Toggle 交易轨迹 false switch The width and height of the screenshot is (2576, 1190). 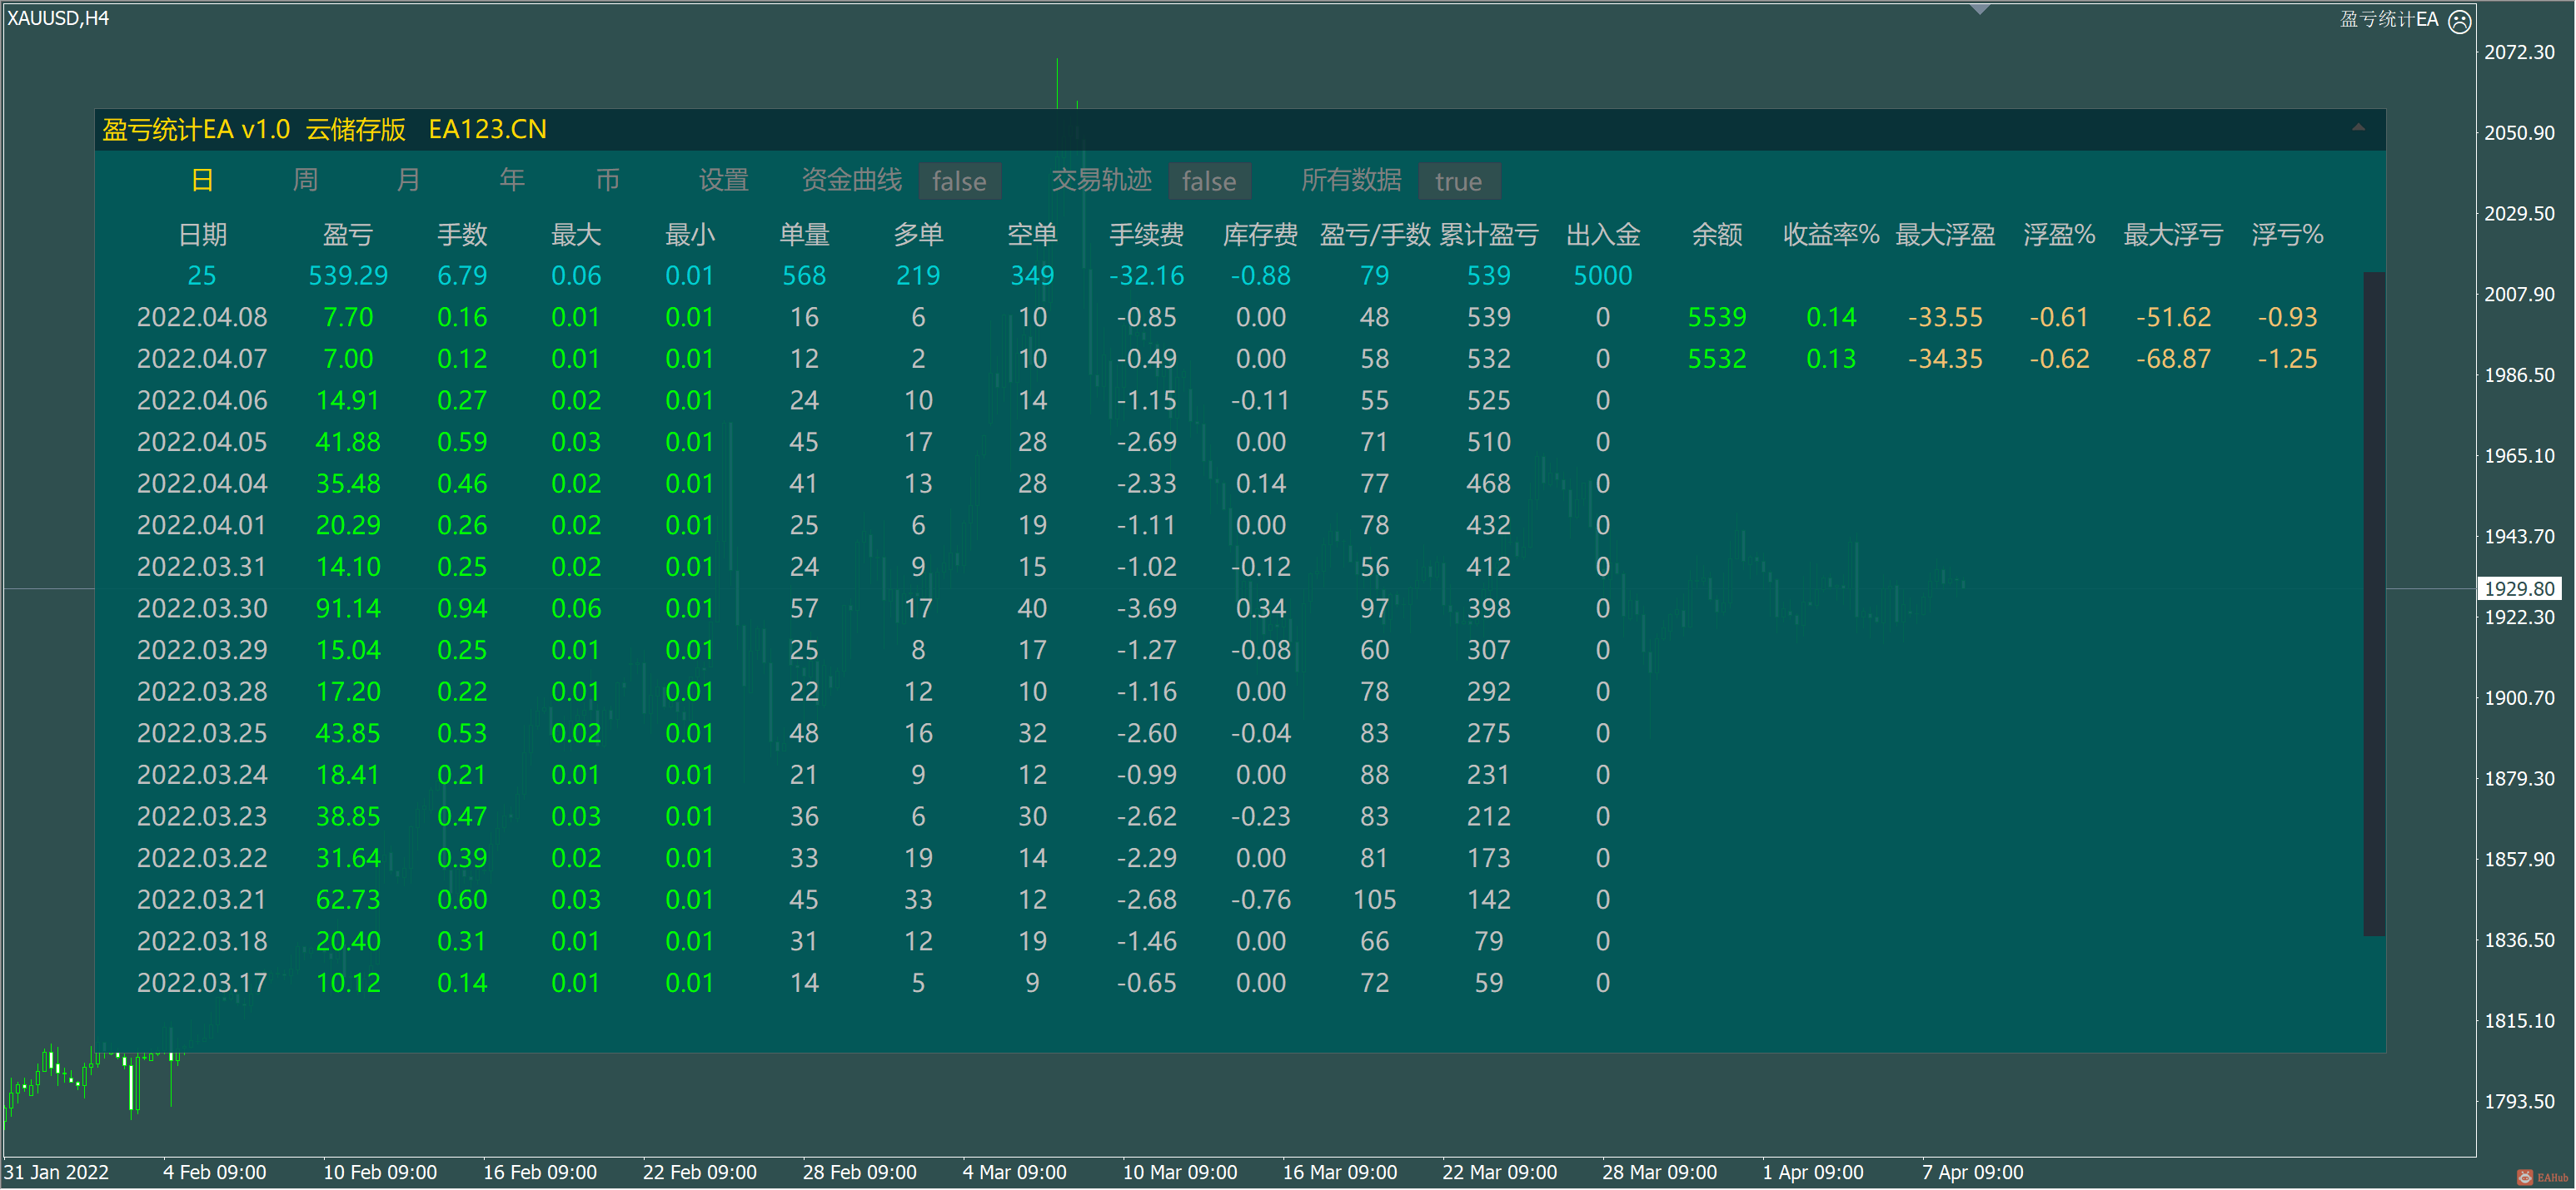pos(1208,181)
